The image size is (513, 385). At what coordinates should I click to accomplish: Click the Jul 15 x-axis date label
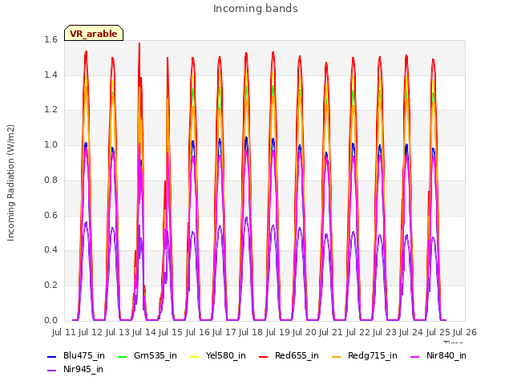tap(171, 332)
